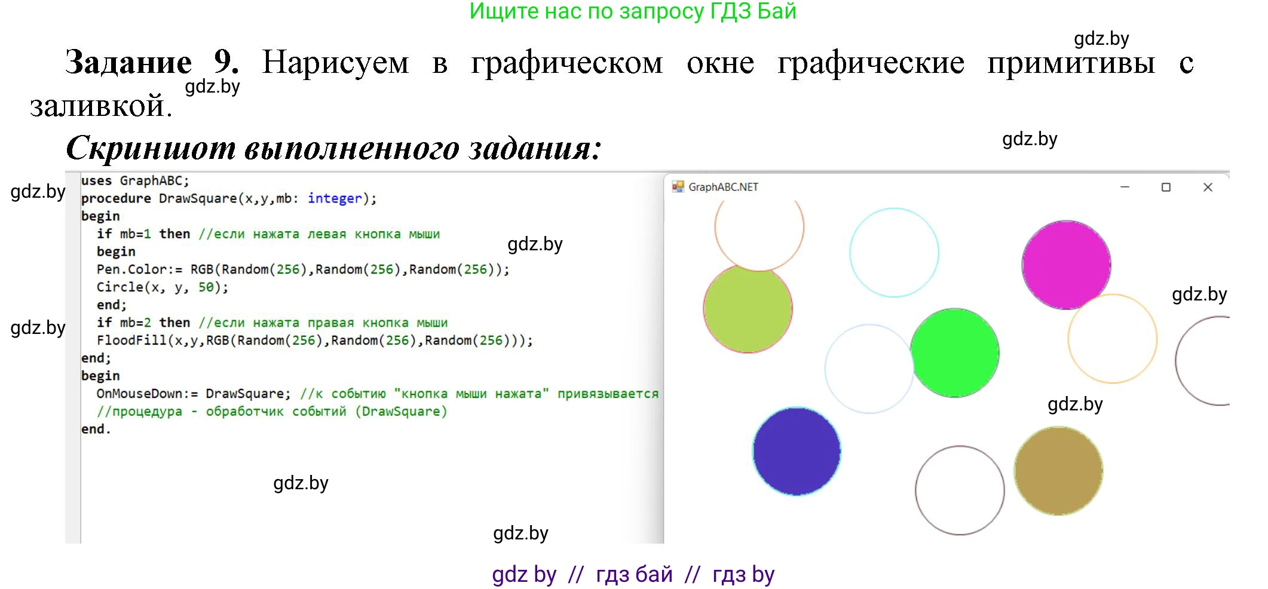Click inside the tan brown filled circle
The image size is (1268, 589).
[1058, 471]
